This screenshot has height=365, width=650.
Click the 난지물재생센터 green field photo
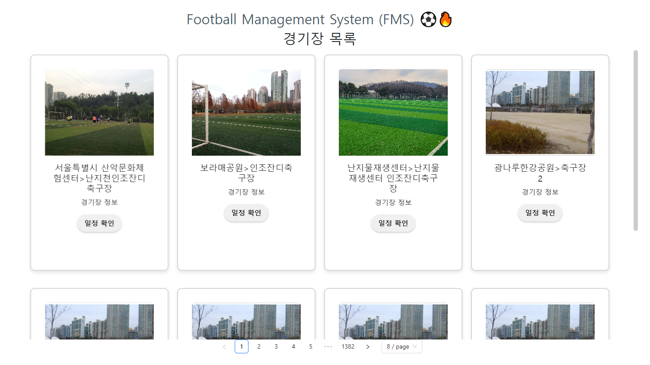pos(393,112)
